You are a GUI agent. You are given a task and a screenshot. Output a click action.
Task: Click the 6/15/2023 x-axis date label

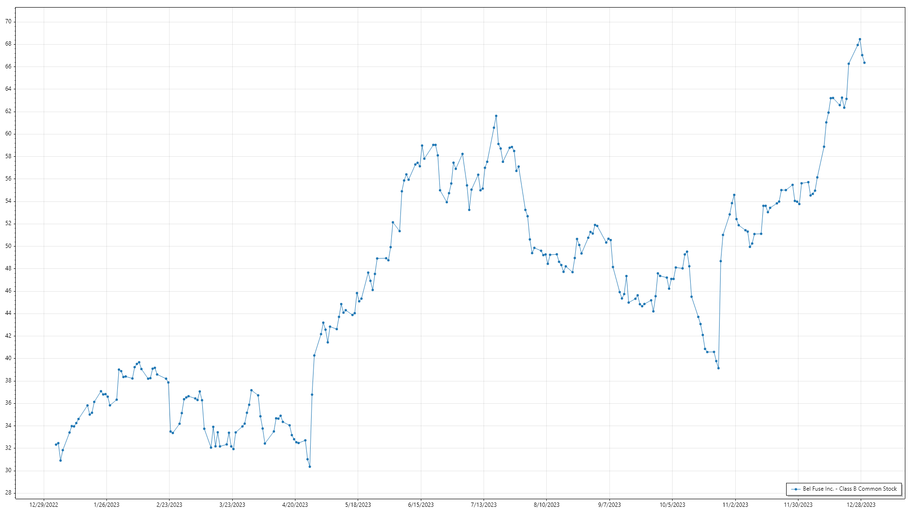(x=421, y=505)
